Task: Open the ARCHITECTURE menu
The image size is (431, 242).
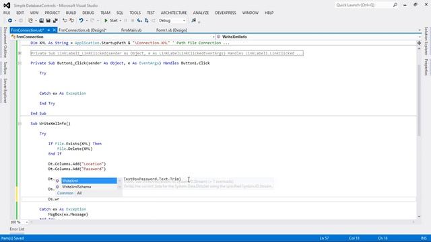Action: 174,13
